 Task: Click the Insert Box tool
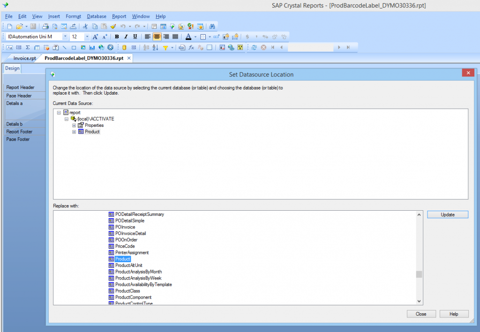74,47
